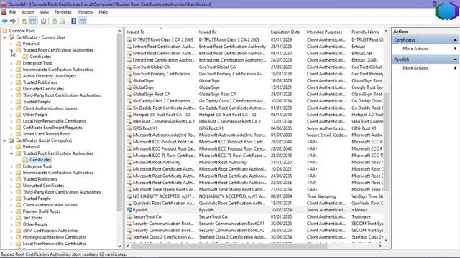
Task: Click the Smart Card Trusted Roots folder icon
Action: coord(19,134)
